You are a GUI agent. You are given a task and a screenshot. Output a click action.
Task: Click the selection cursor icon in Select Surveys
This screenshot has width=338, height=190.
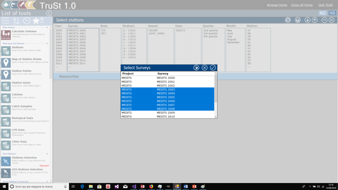click(196, 68)
